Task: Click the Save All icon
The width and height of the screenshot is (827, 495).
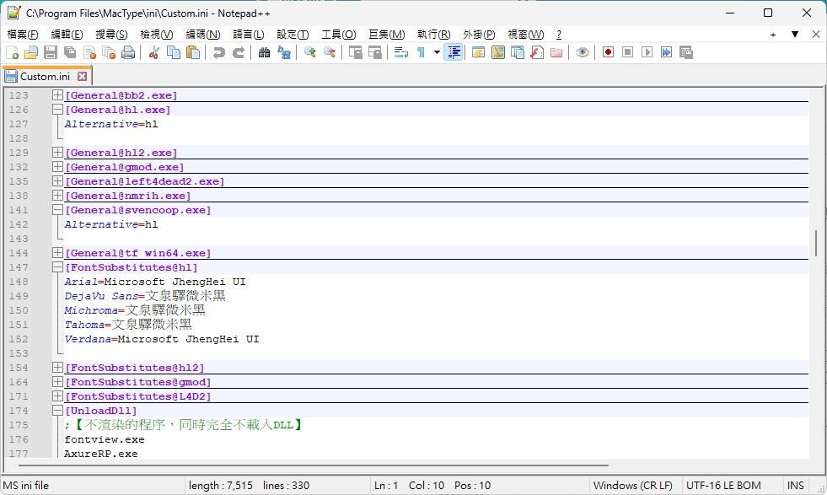Action: [70, 52]
